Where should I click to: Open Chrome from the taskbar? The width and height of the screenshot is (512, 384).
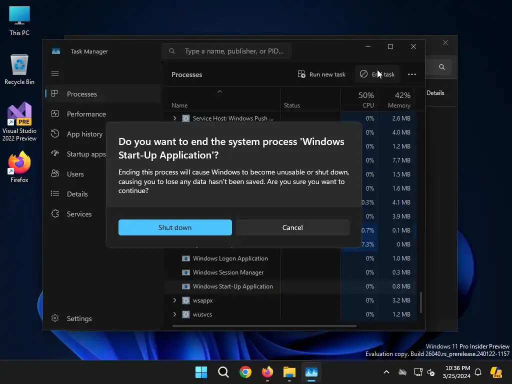pos(245,372)
